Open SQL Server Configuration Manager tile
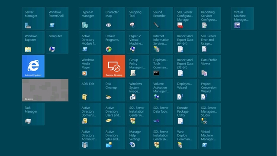Viewport: 277px width, 156px height. (186, 18)
